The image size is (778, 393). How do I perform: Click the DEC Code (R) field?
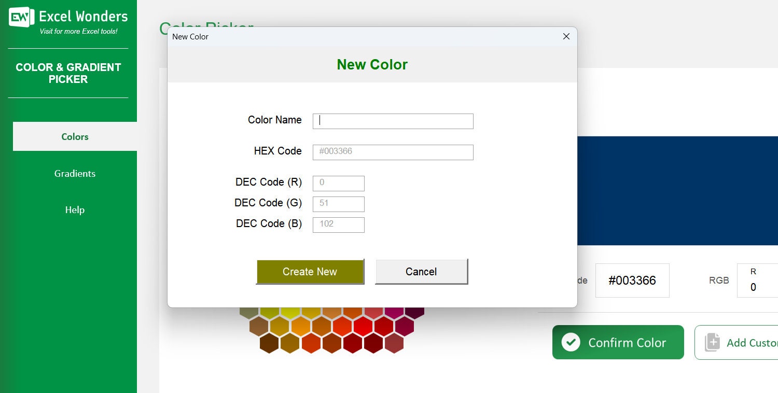point(338,183)
